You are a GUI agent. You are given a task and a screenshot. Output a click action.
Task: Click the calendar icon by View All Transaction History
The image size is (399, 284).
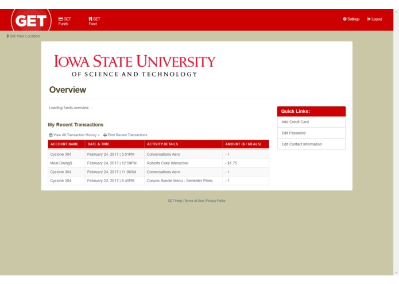click(51, 135)
